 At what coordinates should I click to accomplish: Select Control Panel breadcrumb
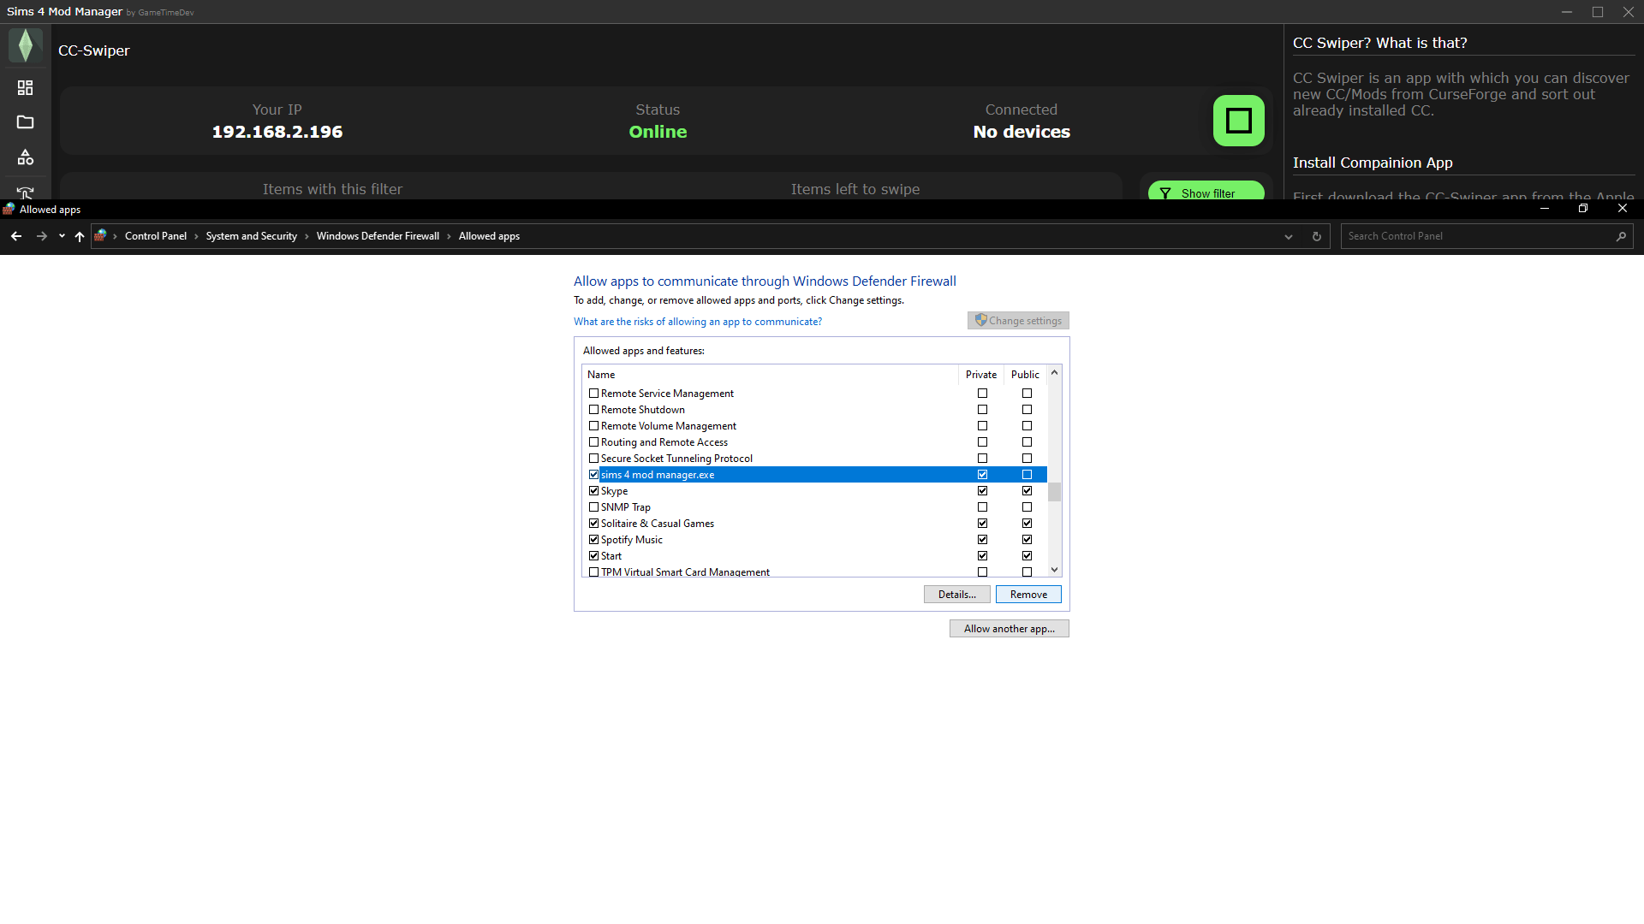pyautogui.click(x=156, y=236)
